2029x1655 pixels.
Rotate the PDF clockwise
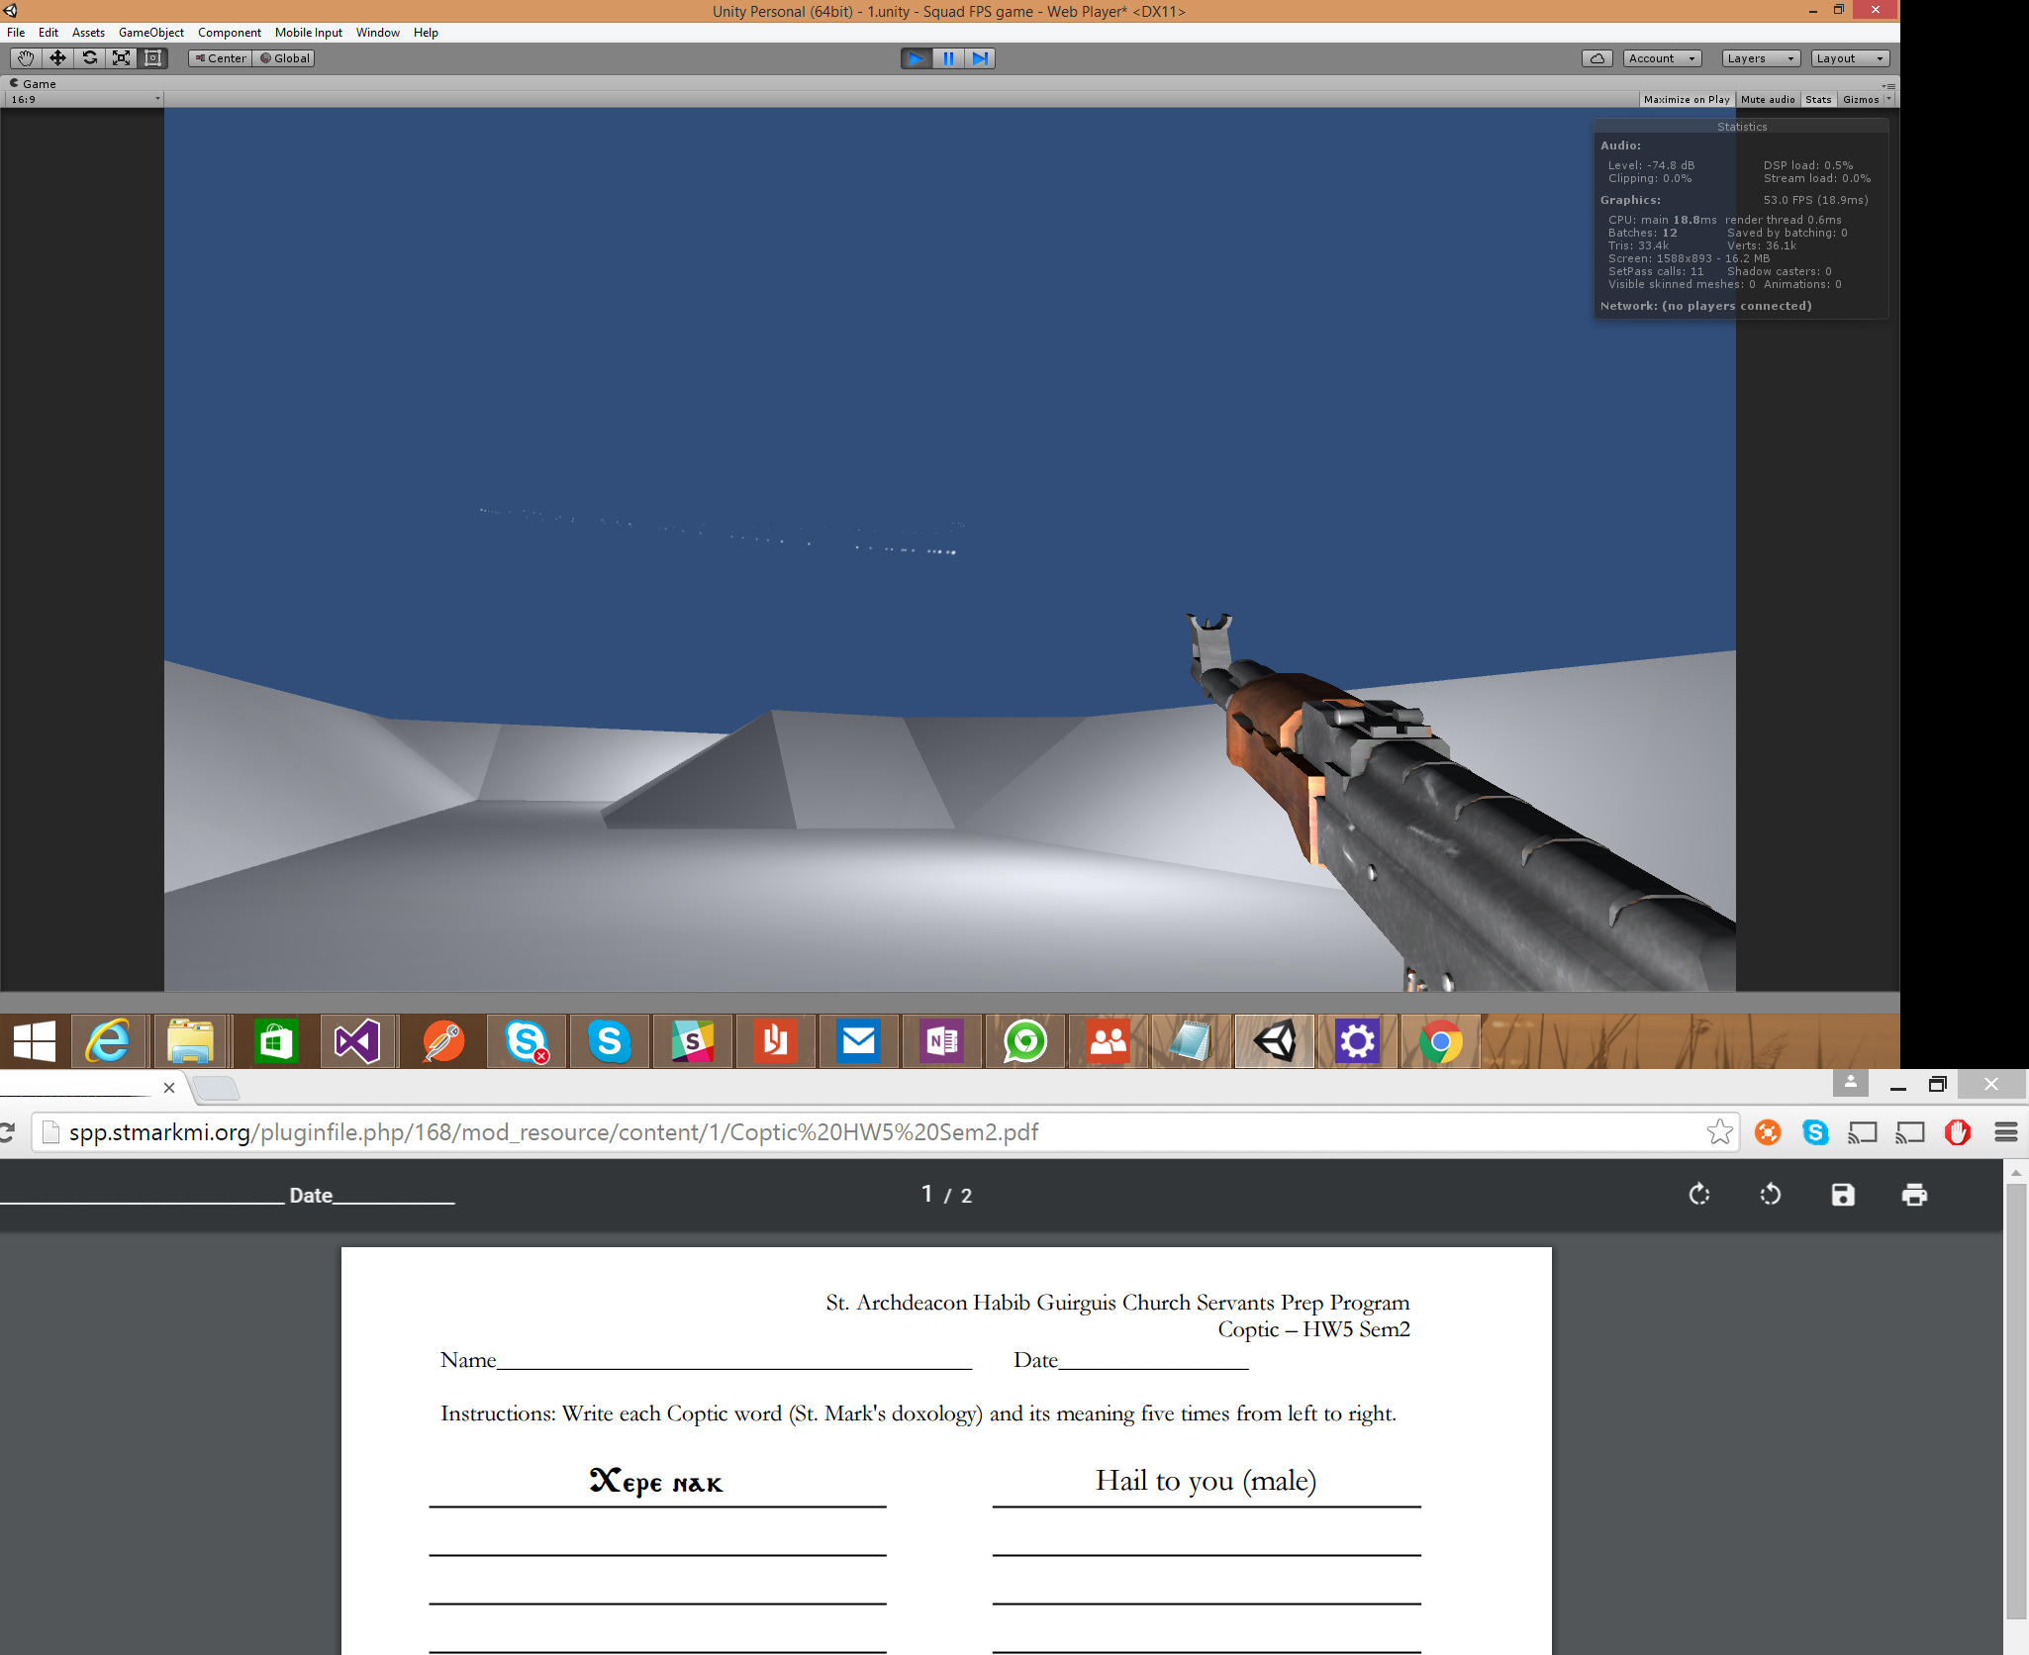[1699, 1195]
